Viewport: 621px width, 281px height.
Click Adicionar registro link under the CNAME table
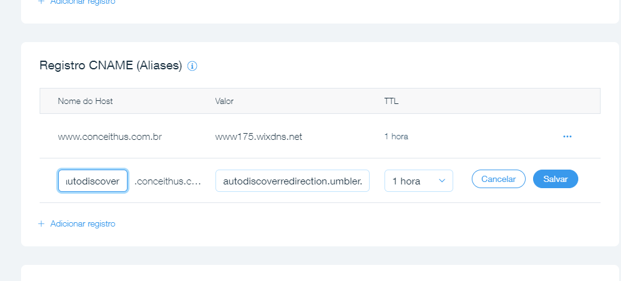[x=82, y=223]
